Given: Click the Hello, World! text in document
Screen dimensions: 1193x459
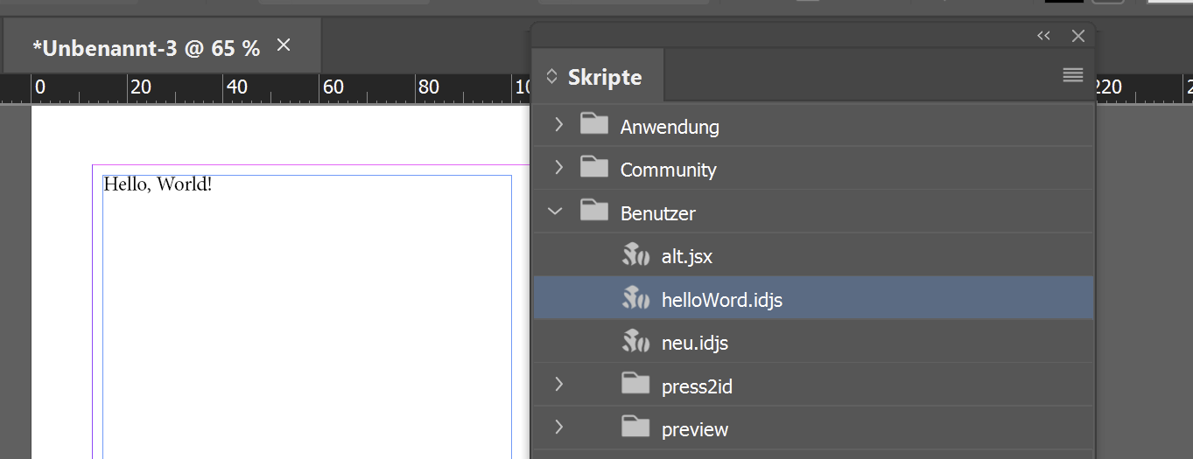Looking at the screenshot, I should (158, 184).
